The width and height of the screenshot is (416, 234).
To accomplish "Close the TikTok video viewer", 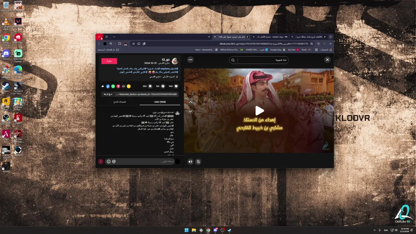I will pos(327,60).
